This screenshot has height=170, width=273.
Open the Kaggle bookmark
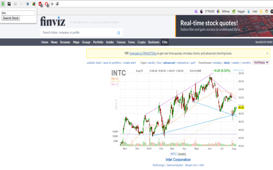[x=241, y=11]
